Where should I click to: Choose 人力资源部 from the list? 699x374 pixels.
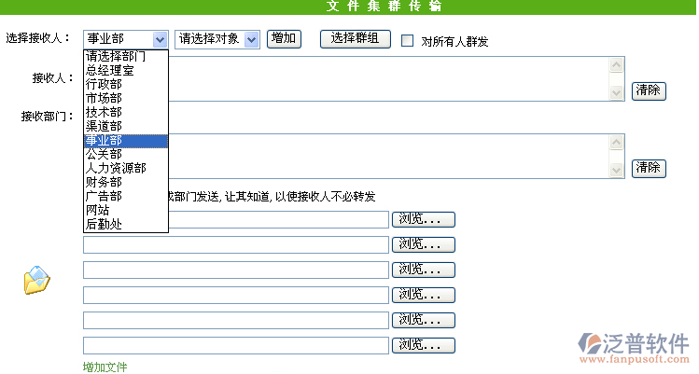click(126, 168)
